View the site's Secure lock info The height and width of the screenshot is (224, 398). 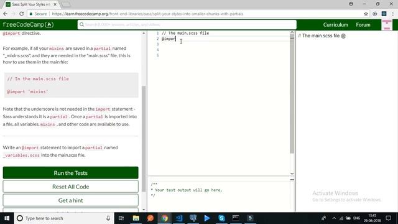tap(38, 14)
